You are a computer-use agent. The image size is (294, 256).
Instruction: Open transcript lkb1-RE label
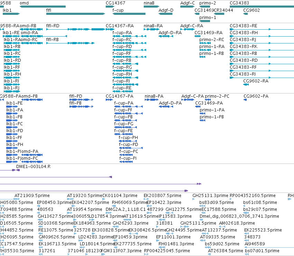(11, 32)
